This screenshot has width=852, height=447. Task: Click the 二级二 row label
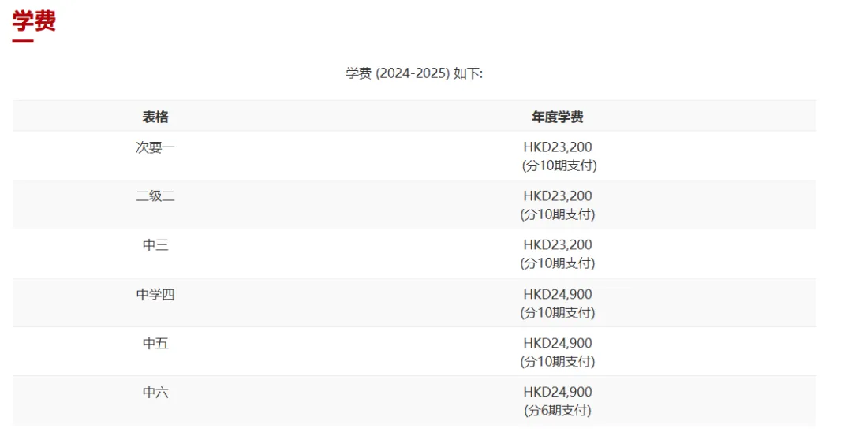point(155,196)
